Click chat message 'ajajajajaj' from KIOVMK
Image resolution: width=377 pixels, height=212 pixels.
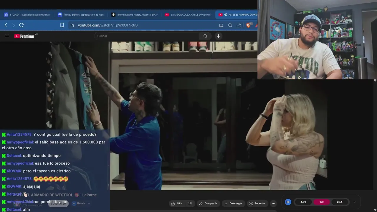[x=32, y=186]
